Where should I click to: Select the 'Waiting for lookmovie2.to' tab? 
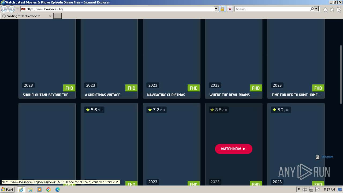pyautogui.click(x=27, y=16)
